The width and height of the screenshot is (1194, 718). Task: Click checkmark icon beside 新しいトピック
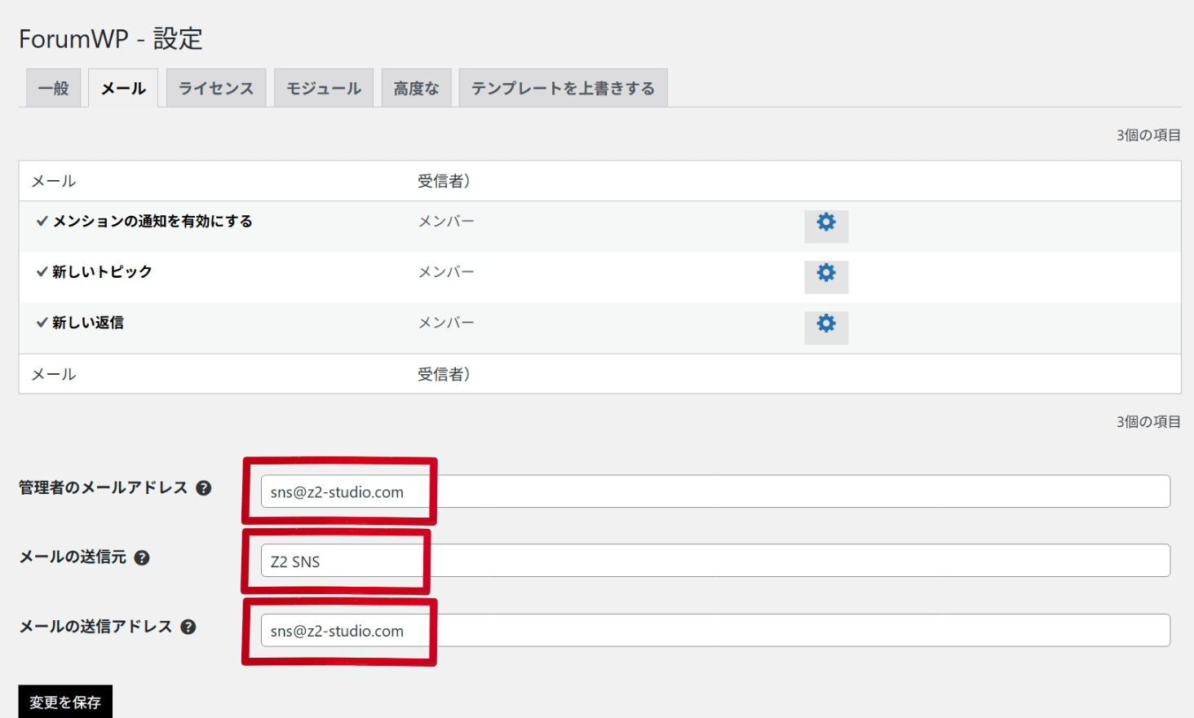[42, 271]
